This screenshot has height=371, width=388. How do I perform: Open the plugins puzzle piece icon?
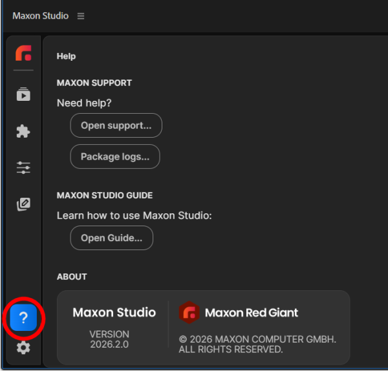tap(23, 131)
